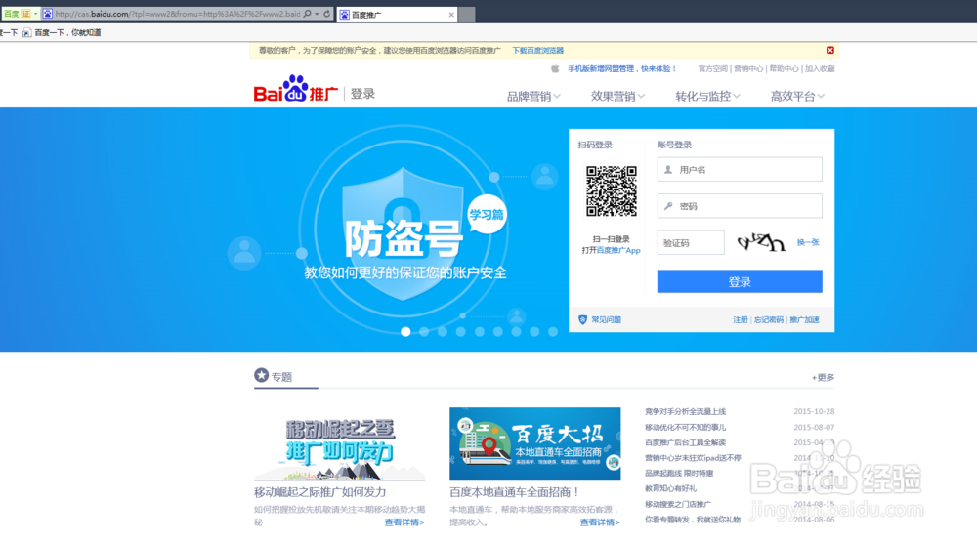The width and height of the screenshot is (977, 543).
Task: Click the 百度本地直通车全面招商 title
Action: pos(515,492)
